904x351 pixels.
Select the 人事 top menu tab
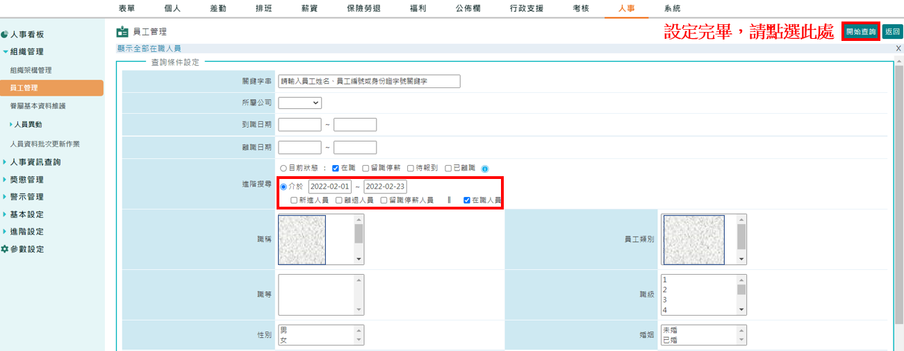click(x=626, y=8)
